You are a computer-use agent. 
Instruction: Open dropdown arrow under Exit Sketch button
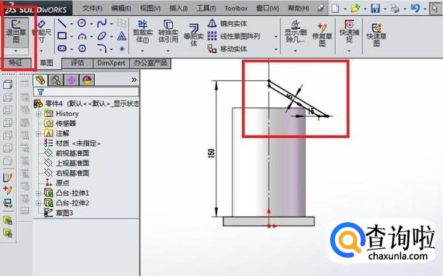tap(16, 51)
